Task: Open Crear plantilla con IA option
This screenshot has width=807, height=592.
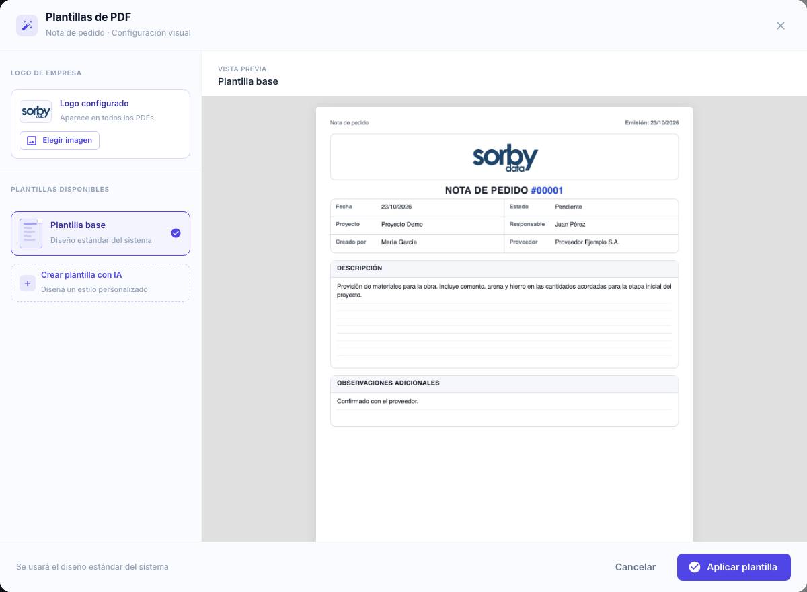Action: point(100,283)
